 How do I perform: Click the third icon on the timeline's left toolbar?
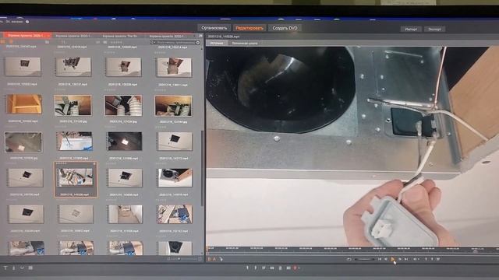22,268
